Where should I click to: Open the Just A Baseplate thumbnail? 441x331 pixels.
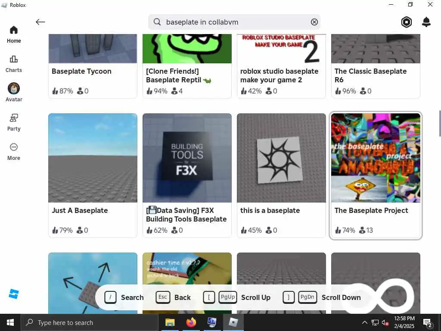click(x=93, y=158)
